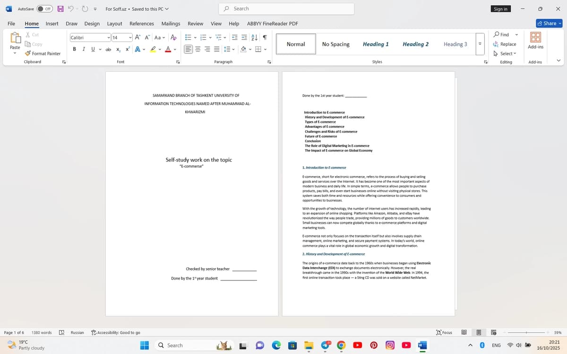
Task: Switch to the References tab
Action: (142, 24)
